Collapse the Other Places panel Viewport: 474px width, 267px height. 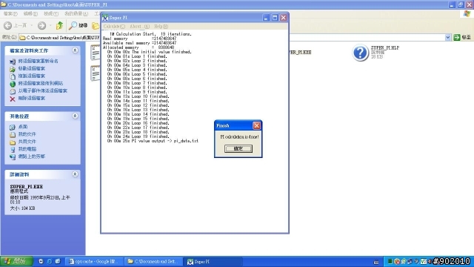(x=75, y=116)
